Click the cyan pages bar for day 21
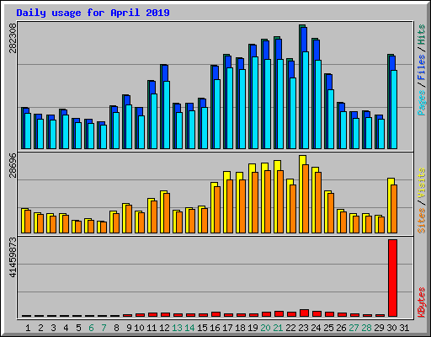Image resolution: width=431 pixels, height=337 pixels. pyautogui.click(x=280, y=104)
